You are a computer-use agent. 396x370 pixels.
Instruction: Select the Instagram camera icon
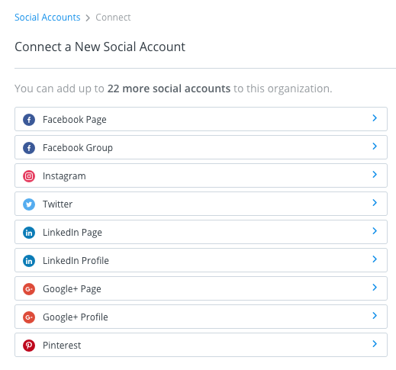point(29,176)
